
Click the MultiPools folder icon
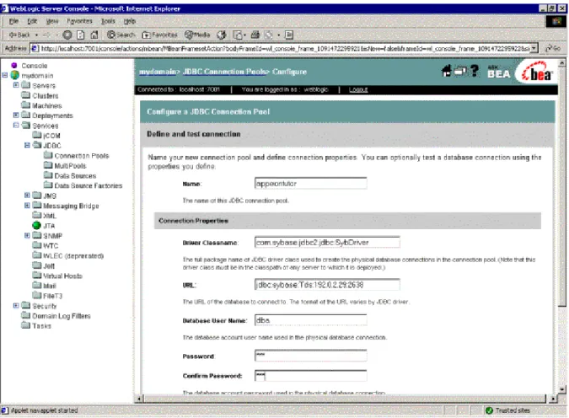pyautogui.click(x=48, y=165)
